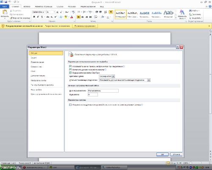Toggle the checkbox under startup options section
The width and height of the screenshot is (212, 170).
point(70,105)
